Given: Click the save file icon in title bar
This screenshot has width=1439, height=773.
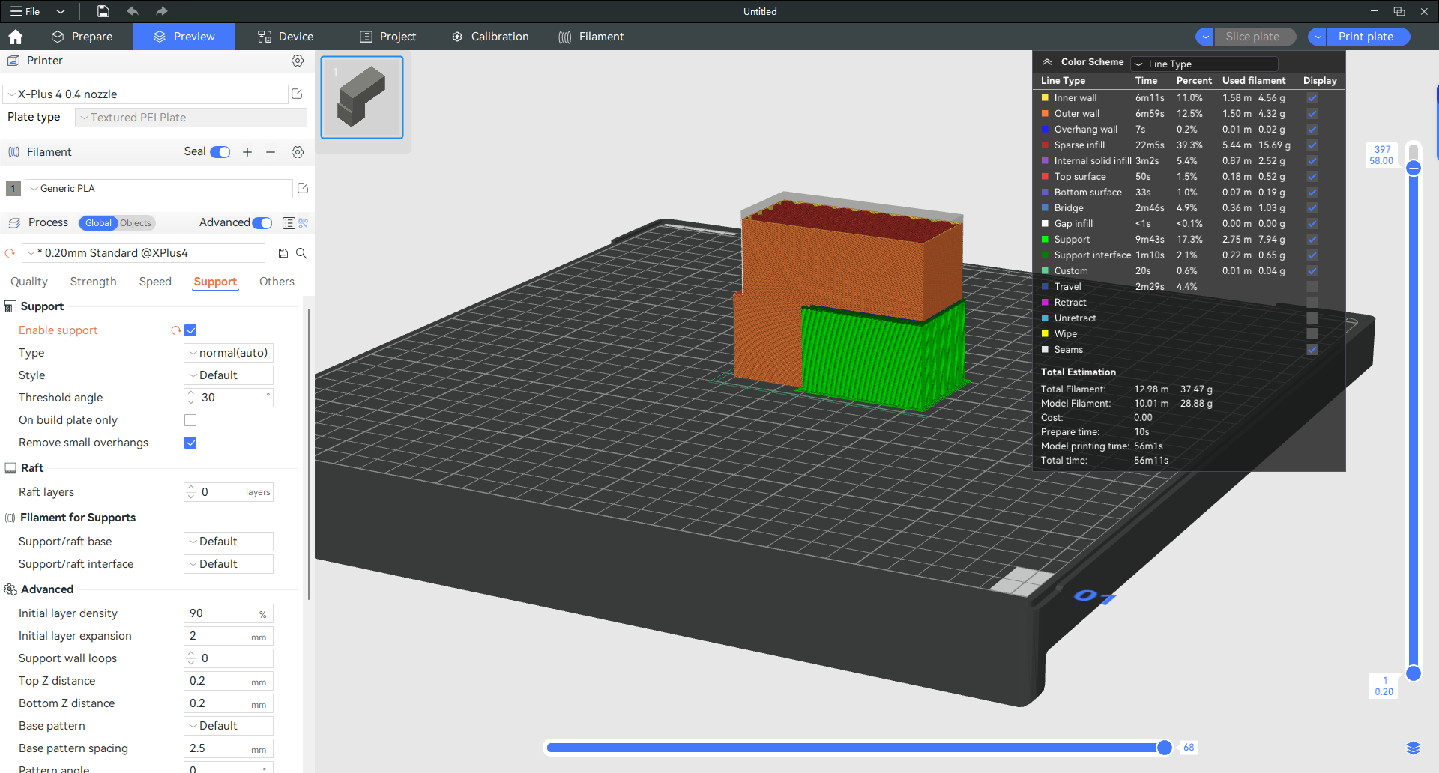Looking at the screenshot, I should click(103, 11).
